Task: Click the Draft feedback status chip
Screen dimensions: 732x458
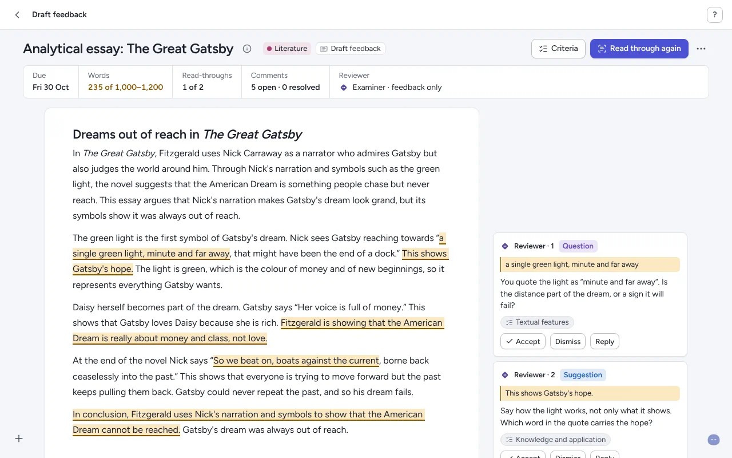Action: 351,49
